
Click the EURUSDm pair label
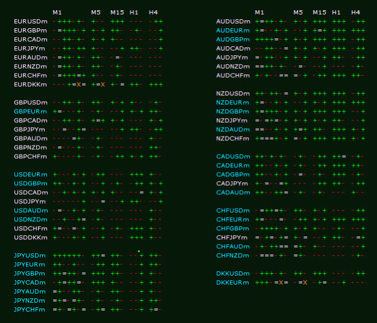[31, 22]
